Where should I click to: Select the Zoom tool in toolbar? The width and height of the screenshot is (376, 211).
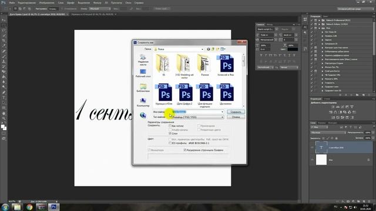pyautogui.click(x=4, y=118)
